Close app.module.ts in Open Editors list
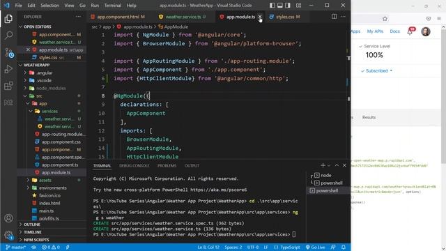 (28, 50)
